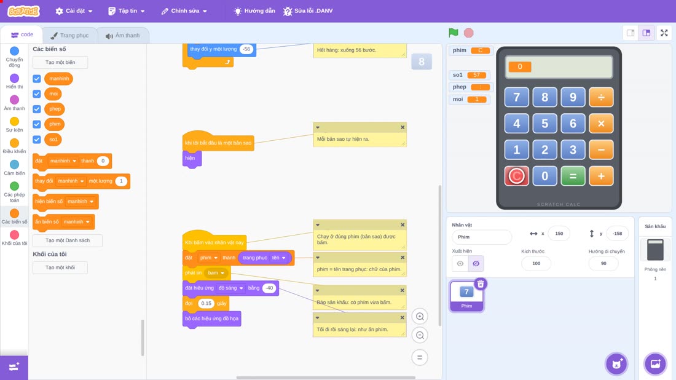Select the Chuyển động block category

[x=14, y=57]
